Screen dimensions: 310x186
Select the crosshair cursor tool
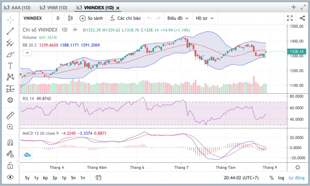[10, 20]
